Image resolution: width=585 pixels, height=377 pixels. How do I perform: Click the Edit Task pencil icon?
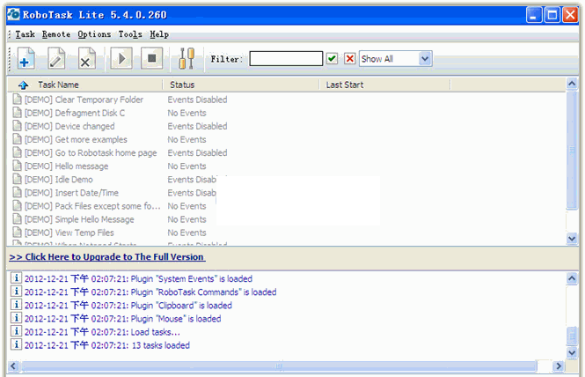[56, 59]
